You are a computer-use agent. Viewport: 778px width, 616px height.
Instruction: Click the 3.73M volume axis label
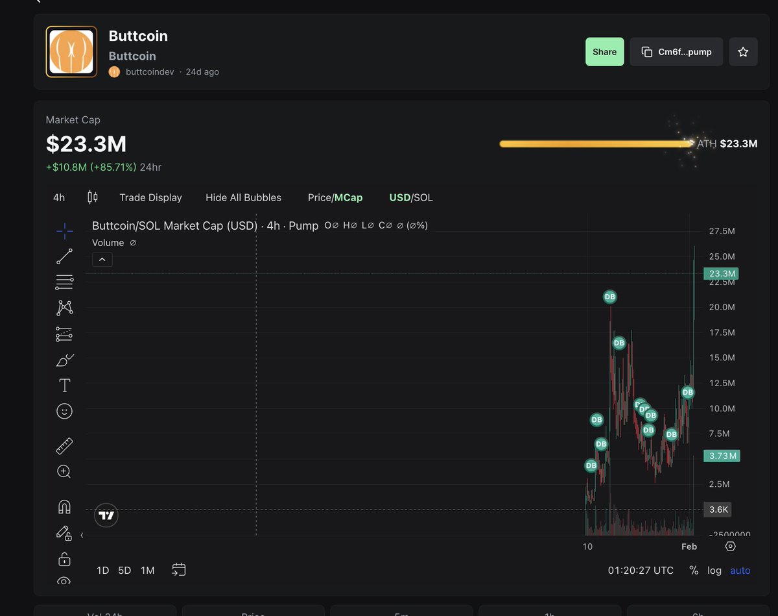pos(722,456)
